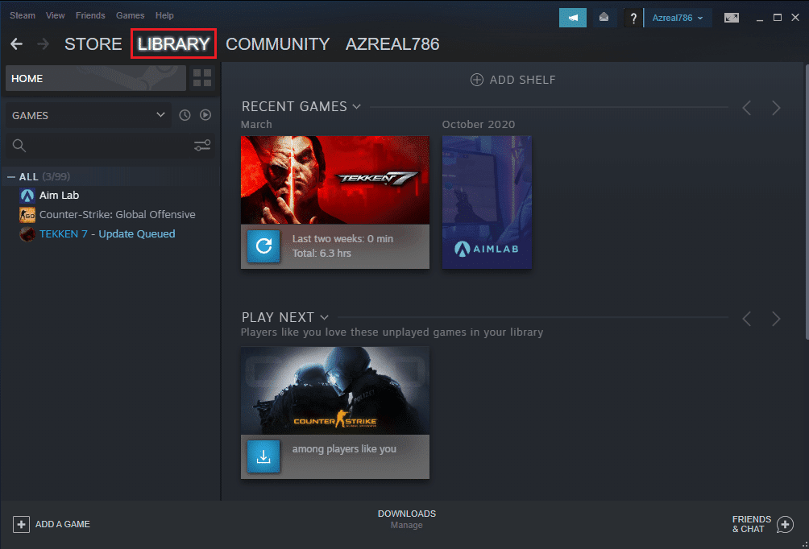The height and width of the screenshot is (549, 809).
Task: Click ADD A GAME at the bottom left
Action: point(52,524)
